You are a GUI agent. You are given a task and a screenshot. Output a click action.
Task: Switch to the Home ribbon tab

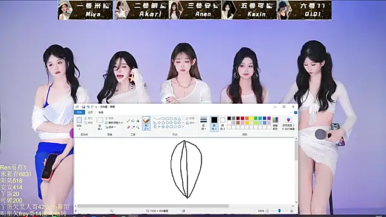pyautogui.click(x=90, y=112)
